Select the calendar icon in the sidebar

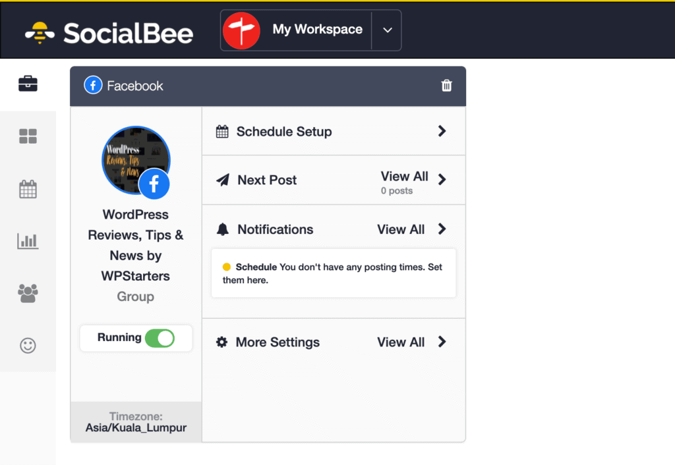28,189
